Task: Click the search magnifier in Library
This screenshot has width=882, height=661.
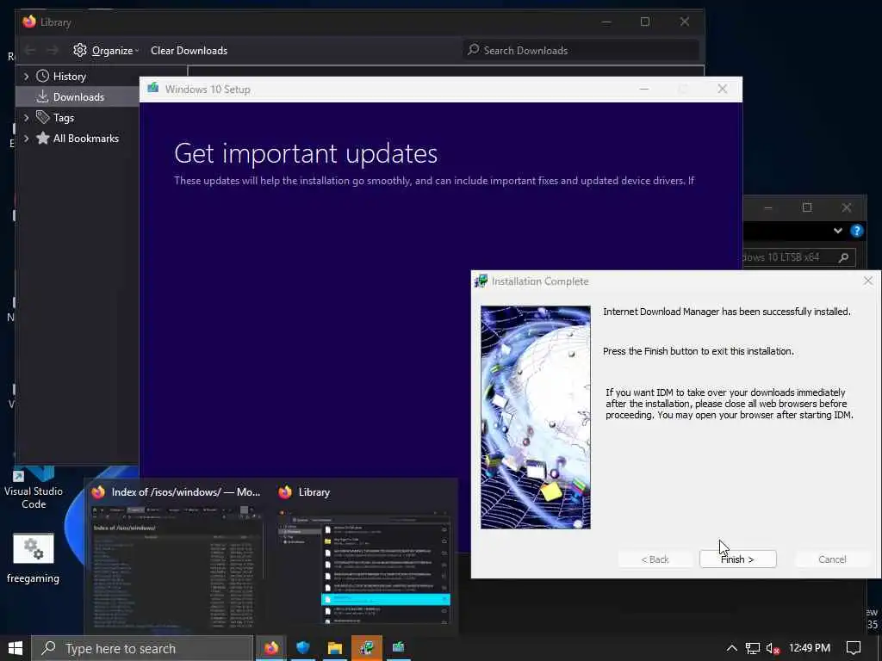Action: (474, 50)
